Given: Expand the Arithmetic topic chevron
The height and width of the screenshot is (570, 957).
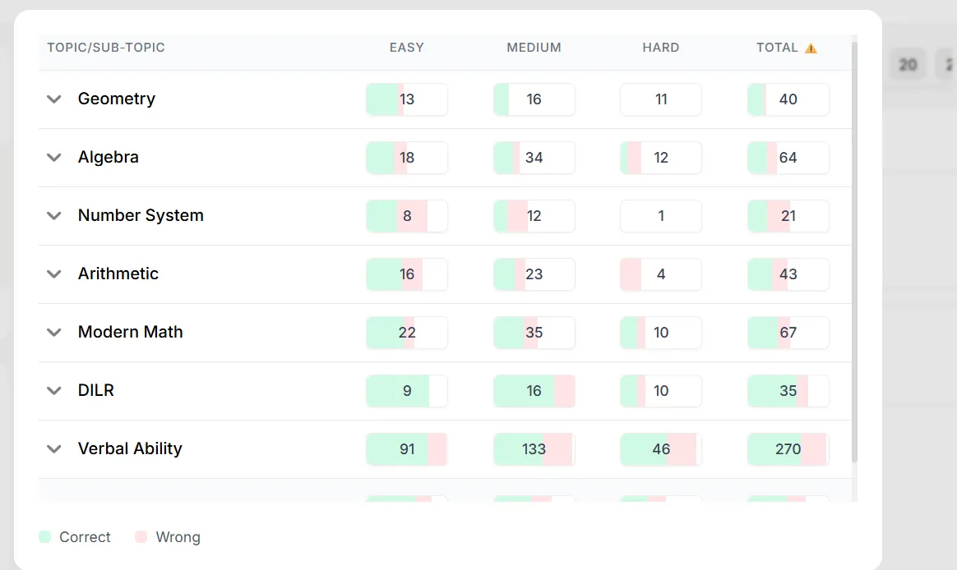Looking at the screenshot, I should coord(54,274).
